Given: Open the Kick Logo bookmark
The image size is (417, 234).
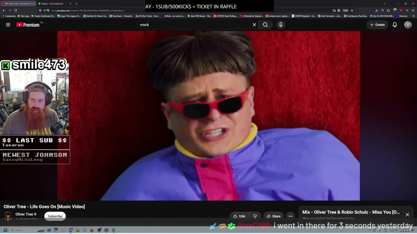Looking at the screenshot, I should click(23, 16).
